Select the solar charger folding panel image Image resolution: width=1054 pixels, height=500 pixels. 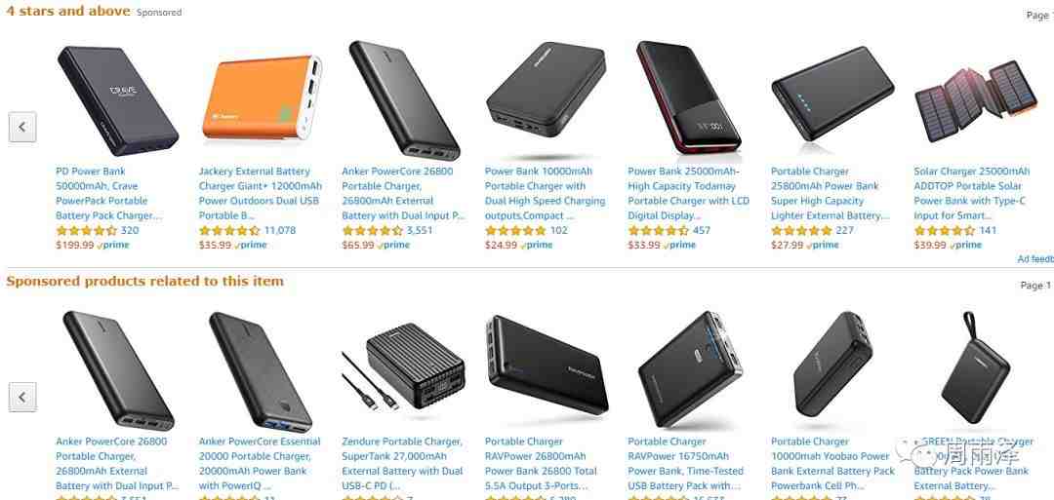tap(976, 101)
